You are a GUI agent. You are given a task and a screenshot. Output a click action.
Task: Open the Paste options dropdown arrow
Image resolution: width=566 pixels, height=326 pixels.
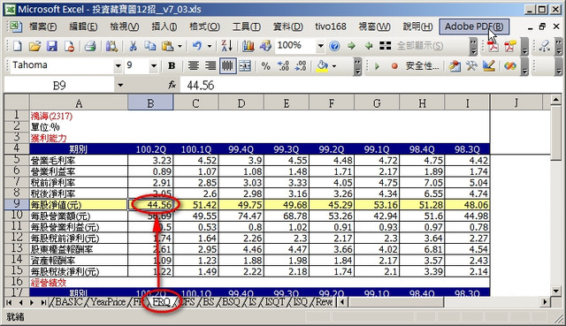click(180, 46)
